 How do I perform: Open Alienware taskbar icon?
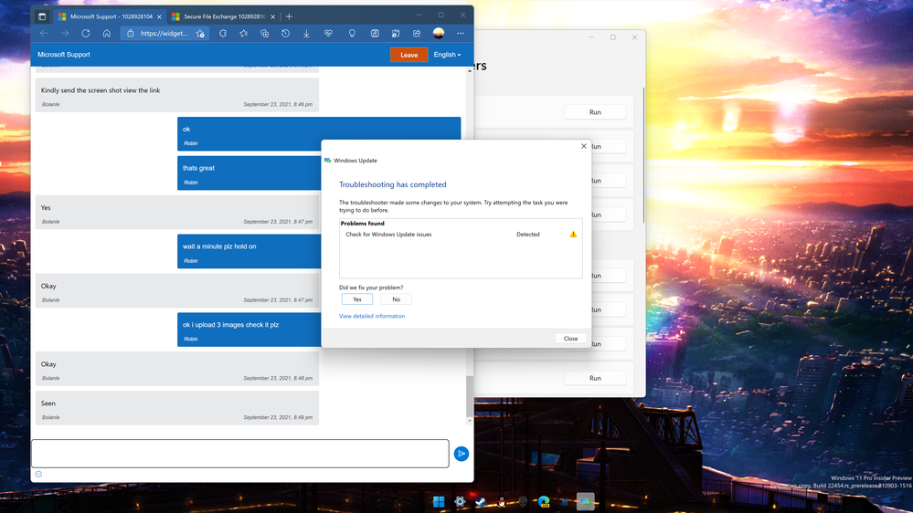click(x=522, y=501)
